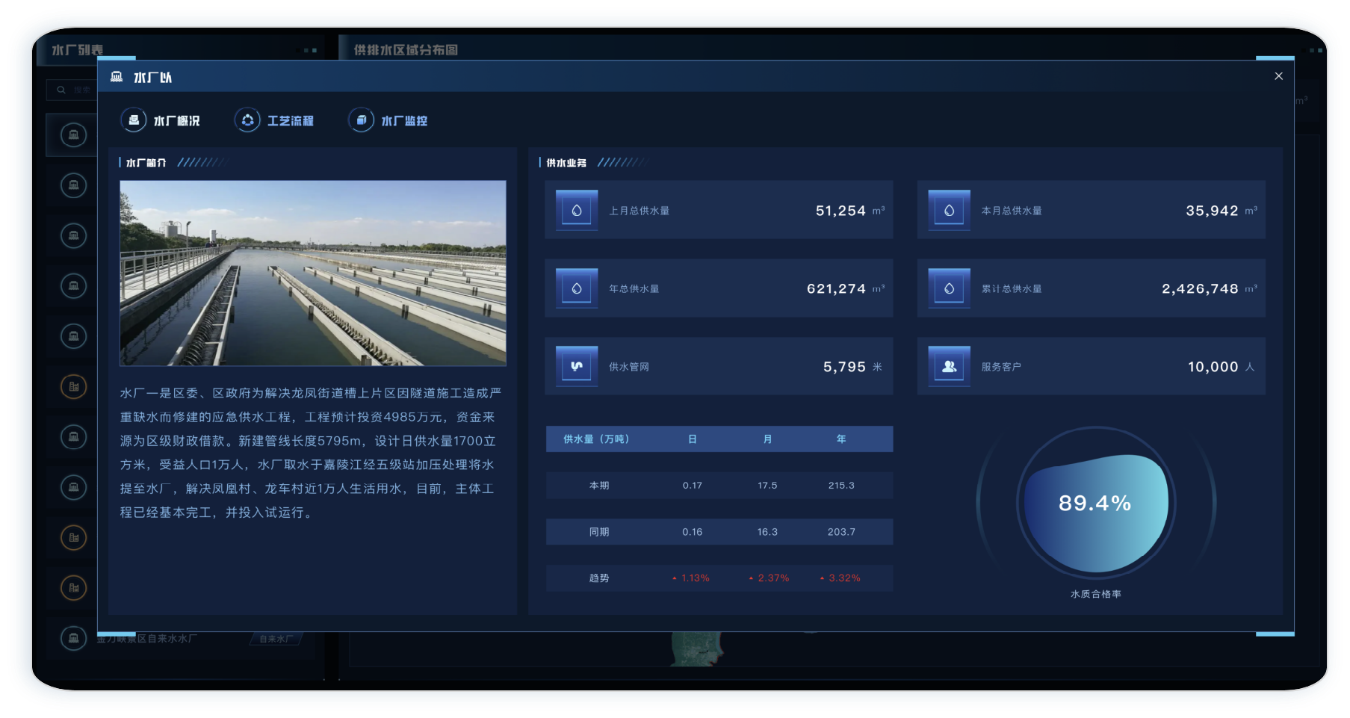Screen dimensions: 1350x718
Task: Click the 上月总供水量 water drop icon
Action: (x=577, y=211)
